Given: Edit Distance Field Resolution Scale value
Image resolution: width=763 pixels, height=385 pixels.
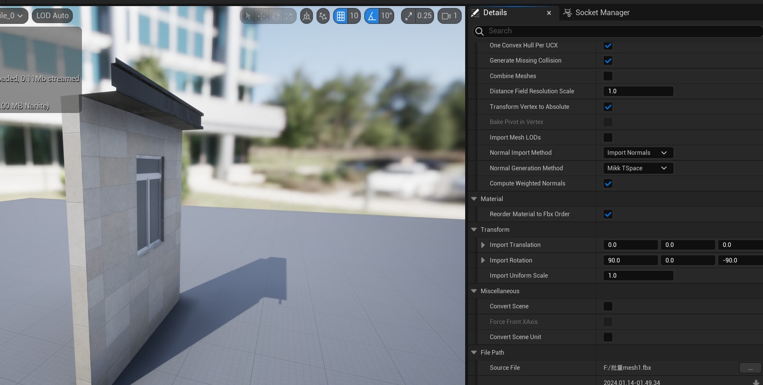Looking at the screenshot, I should click(638, 91).
